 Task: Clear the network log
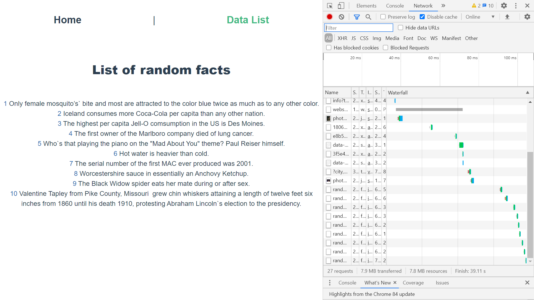click(342, 17)
